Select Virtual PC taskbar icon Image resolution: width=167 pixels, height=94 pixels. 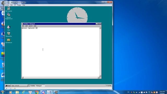[50, 92]
